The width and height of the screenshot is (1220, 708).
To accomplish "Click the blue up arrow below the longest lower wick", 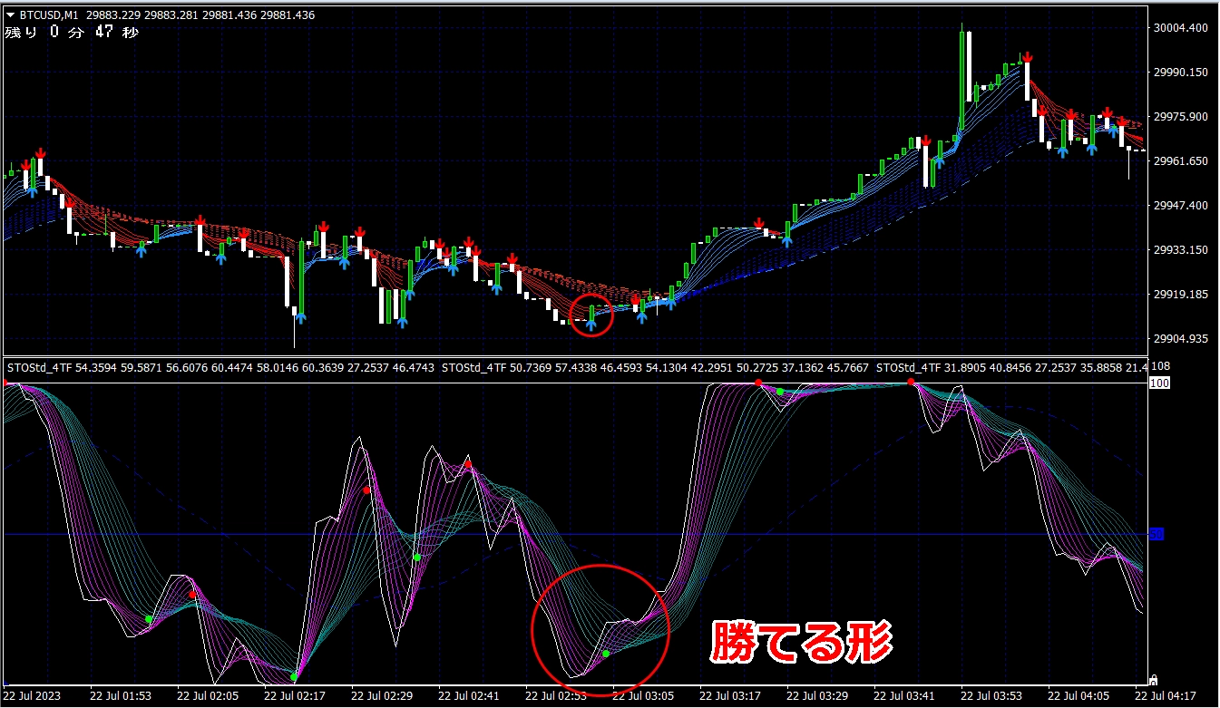I will pos(299,317).
